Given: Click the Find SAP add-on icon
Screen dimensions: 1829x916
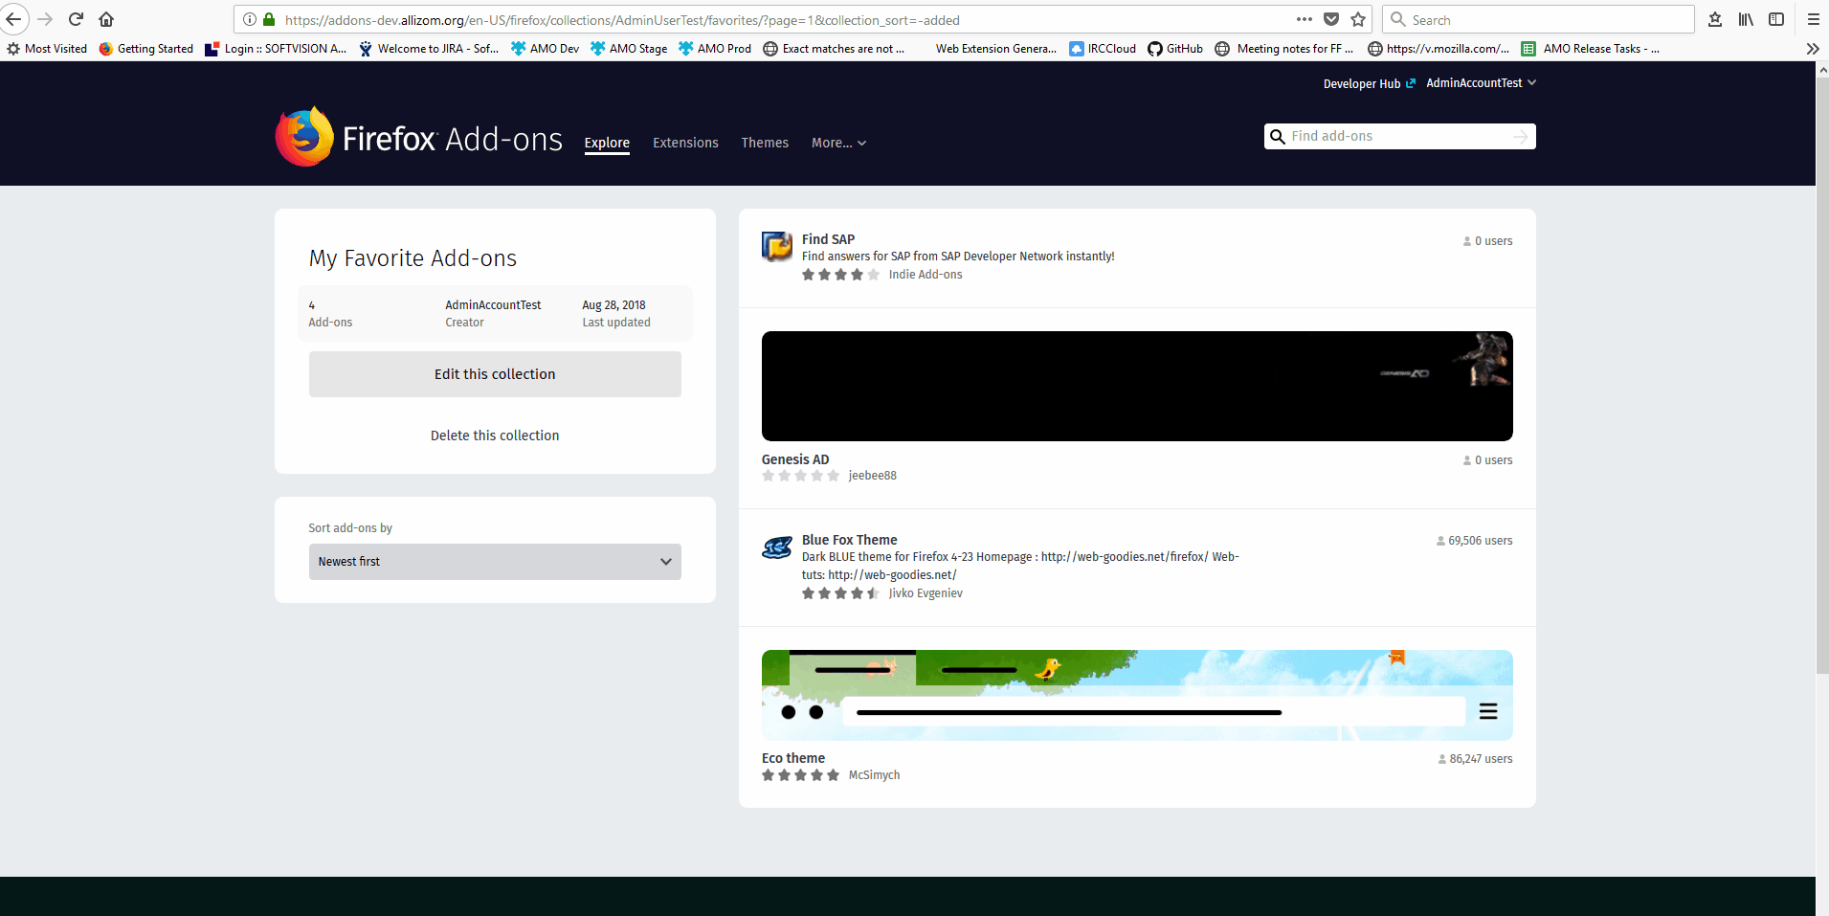Looking at the screenshot, I should tap(777, 246).
